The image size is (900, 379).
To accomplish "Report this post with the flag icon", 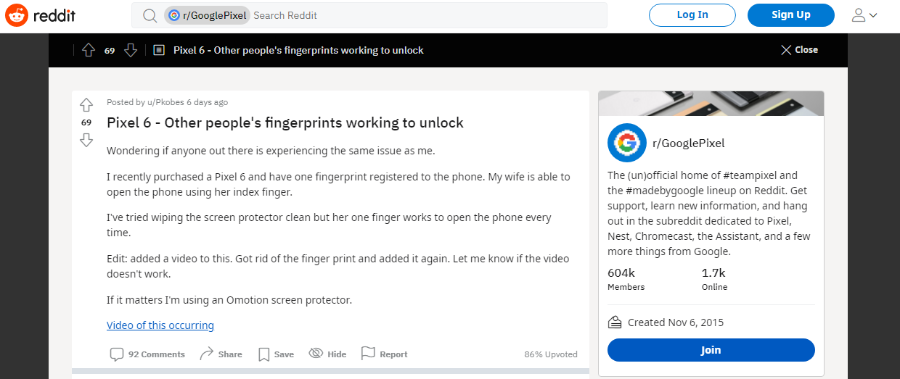I will pyautogui.click(x=384, y=354).
